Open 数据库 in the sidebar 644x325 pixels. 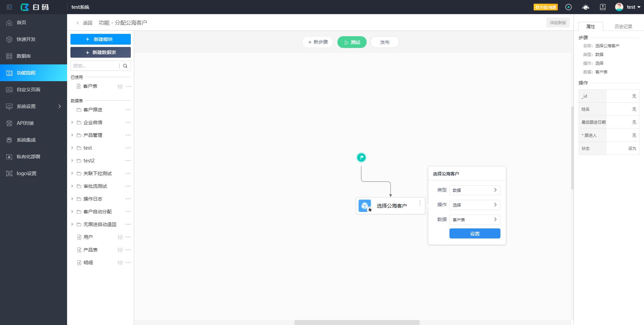point(34,56)
